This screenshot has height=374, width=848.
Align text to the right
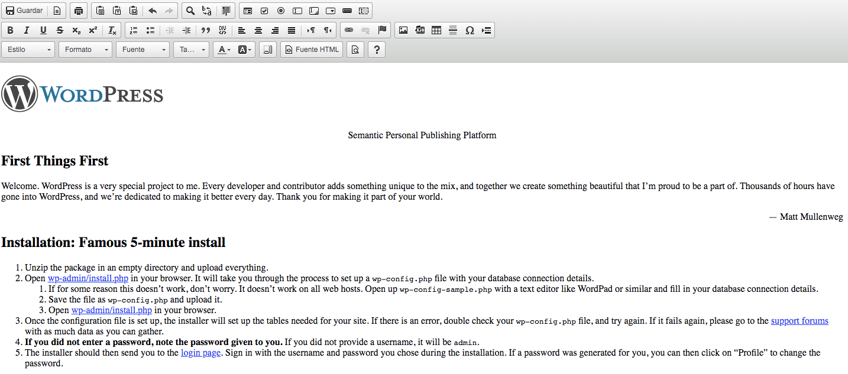click(275, 30)
